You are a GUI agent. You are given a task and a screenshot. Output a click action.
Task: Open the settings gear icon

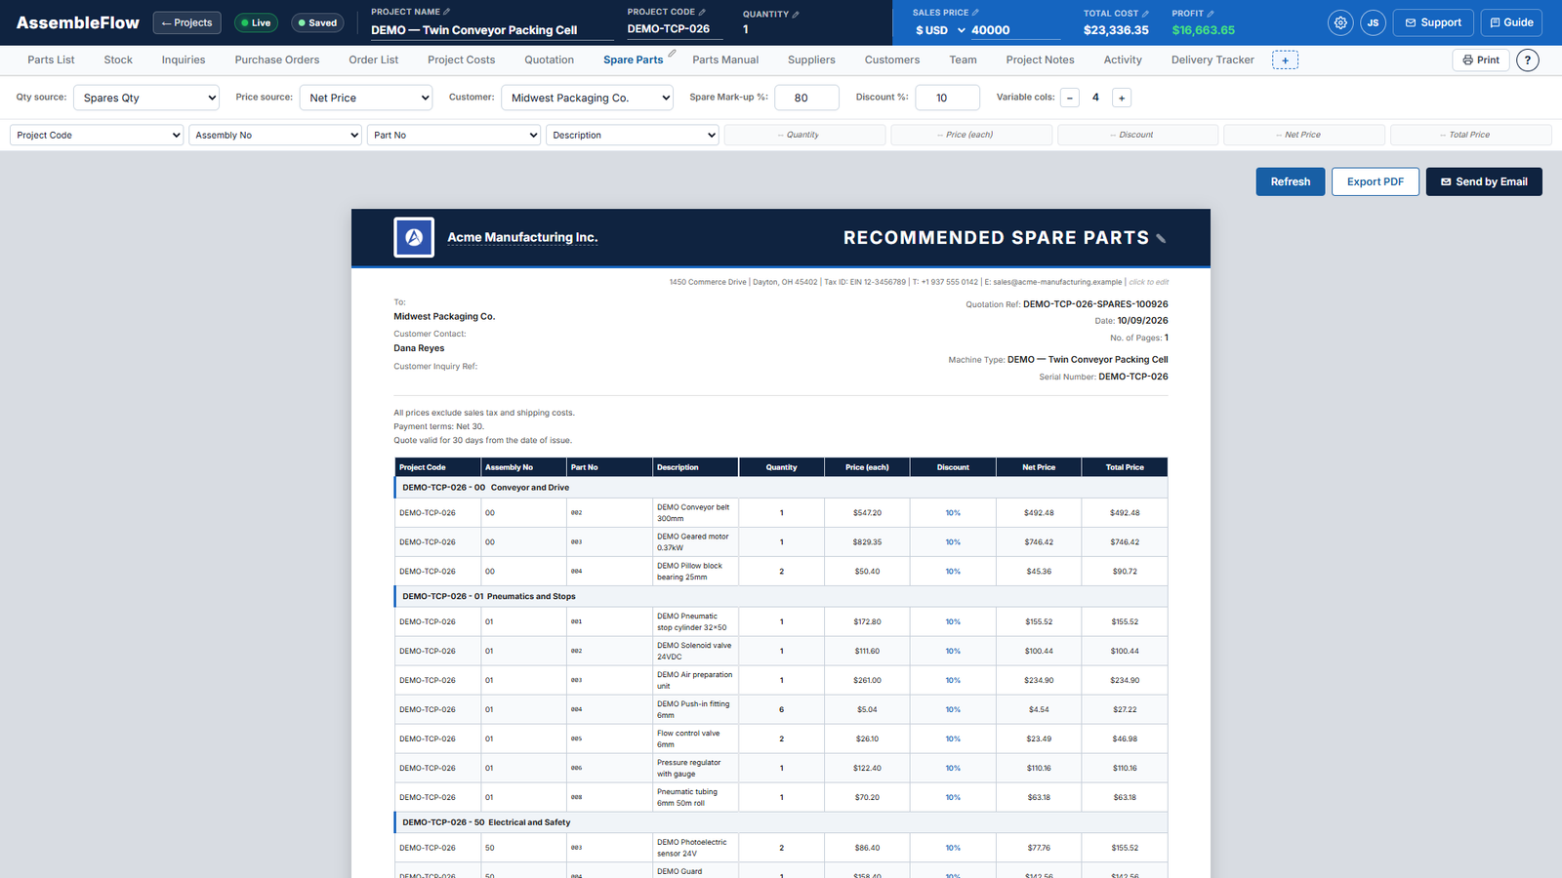1340,22
